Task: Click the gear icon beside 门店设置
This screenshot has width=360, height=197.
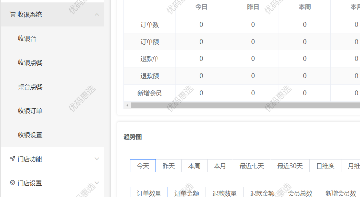Action: tap(12, 183)
